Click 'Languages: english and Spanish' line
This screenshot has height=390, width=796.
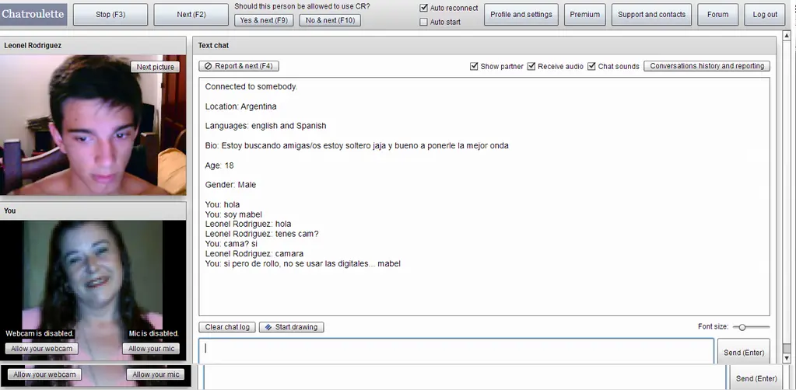coord(265,126)
